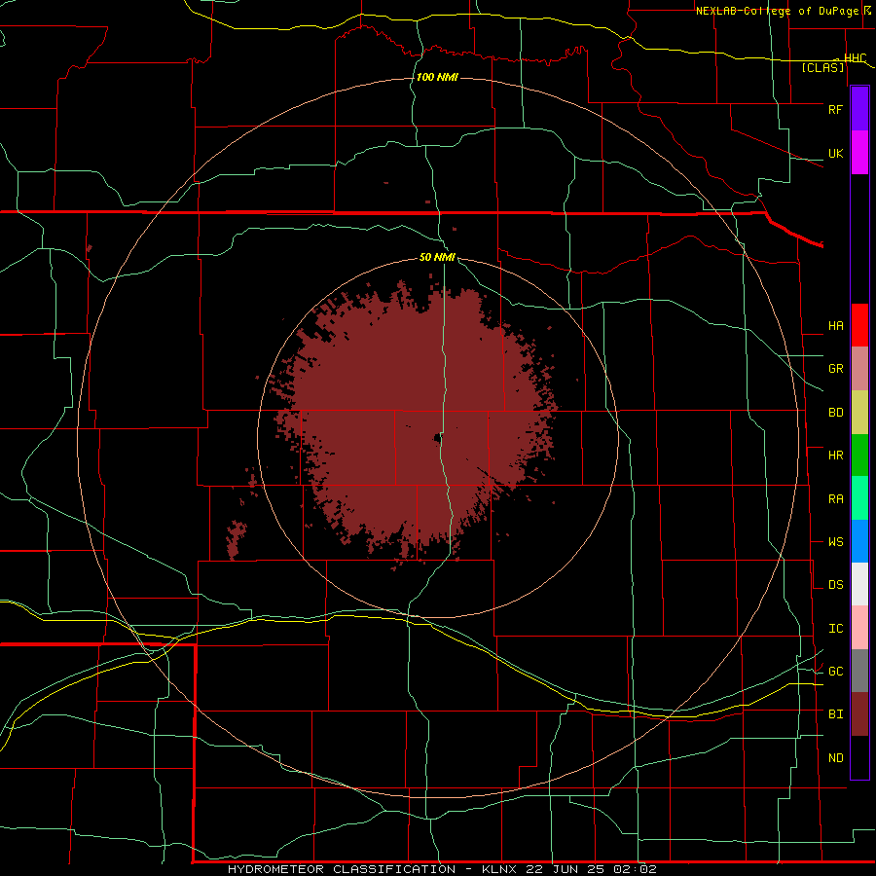Click the magenta UK legend swatch
876x876 pixels.
859,153
